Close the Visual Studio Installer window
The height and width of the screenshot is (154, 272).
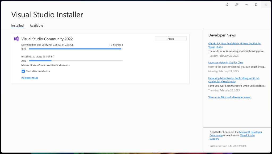tap(266, 5)
